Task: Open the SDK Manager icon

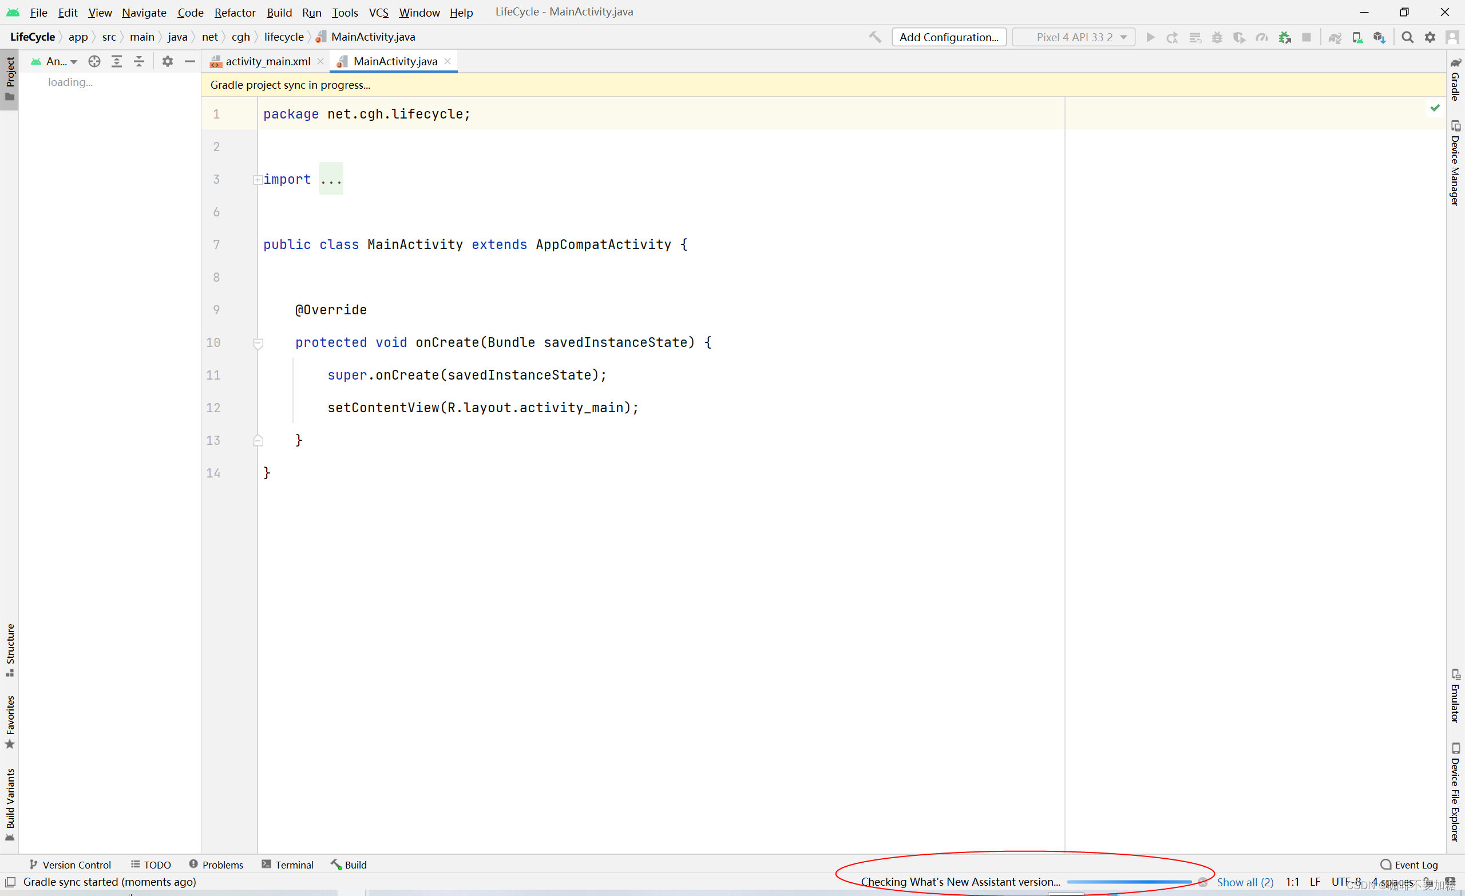Action: (x=1379, y=37)
